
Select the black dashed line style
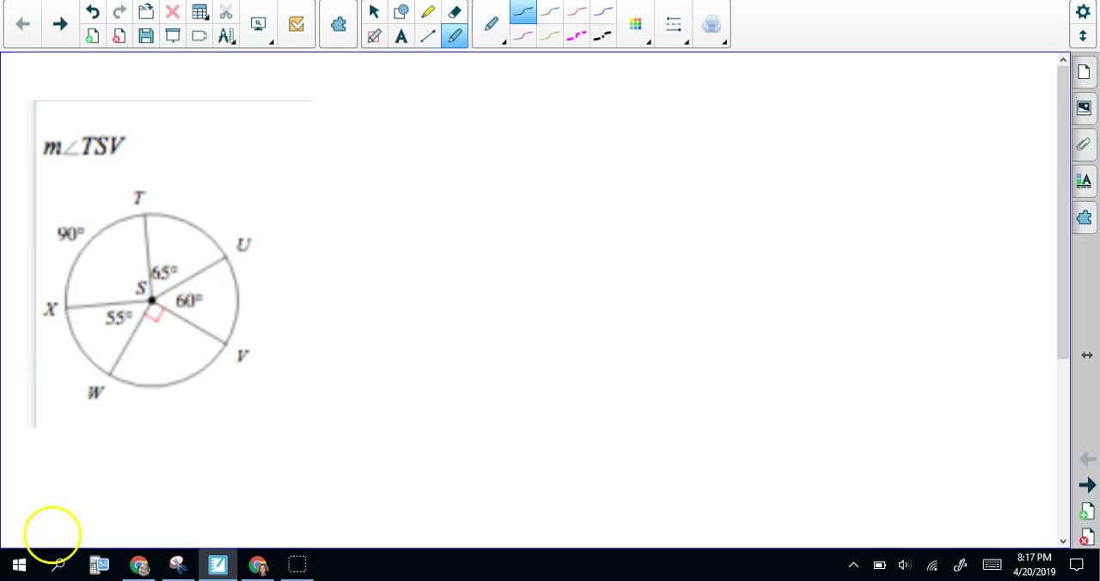point(603,36)
